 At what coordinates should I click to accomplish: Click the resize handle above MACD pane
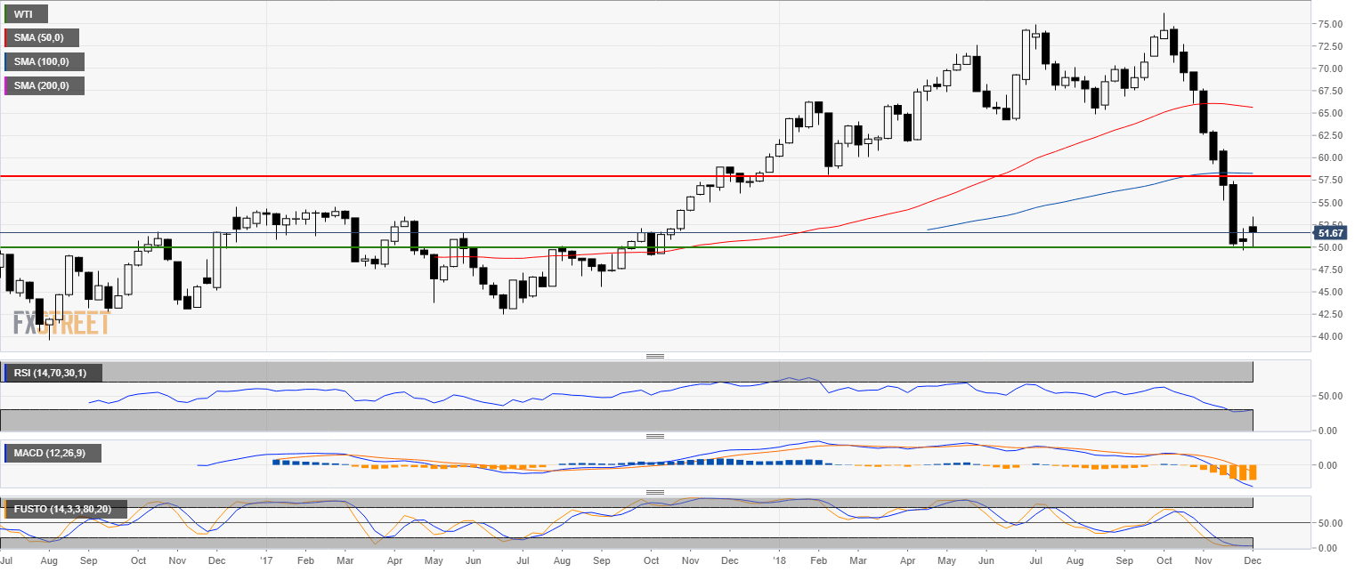tap(655, 436)
